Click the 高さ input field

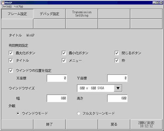pyautogui.click(x=117, y=98)
